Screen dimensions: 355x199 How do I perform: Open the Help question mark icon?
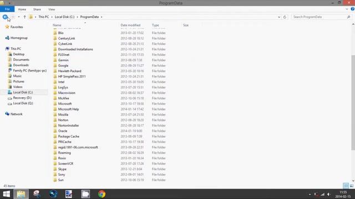tap(353, 9)
